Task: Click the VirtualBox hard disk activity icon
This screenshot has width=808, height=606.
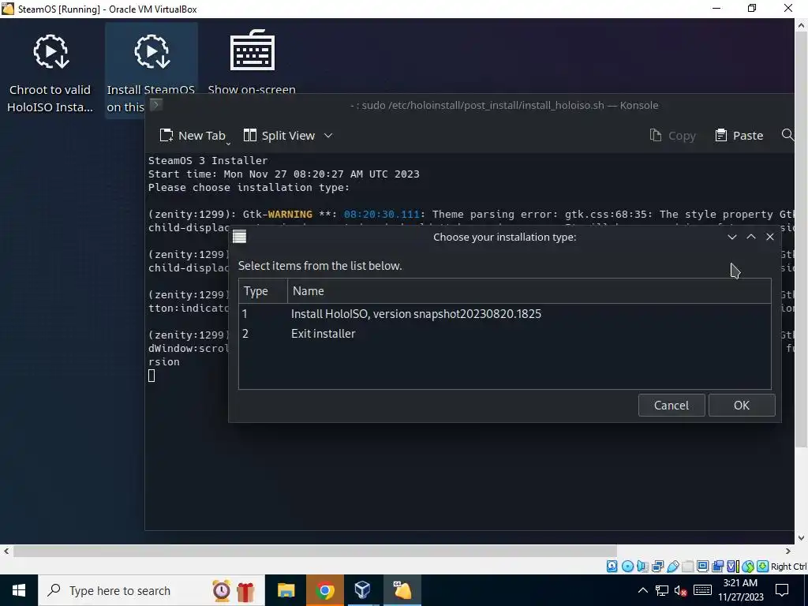Action: tap(612, 567)
